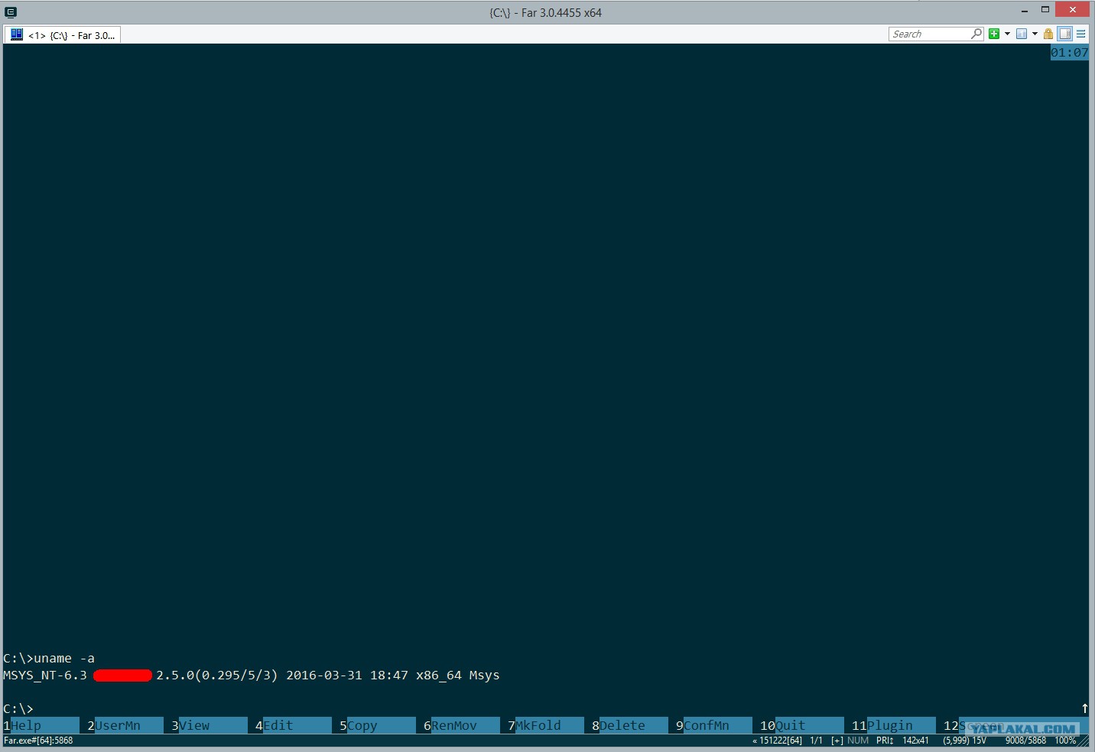This screenshot has height=752, width=1095.
Task: Click the 5 Copy key bar button
Action: click(378, 725)
